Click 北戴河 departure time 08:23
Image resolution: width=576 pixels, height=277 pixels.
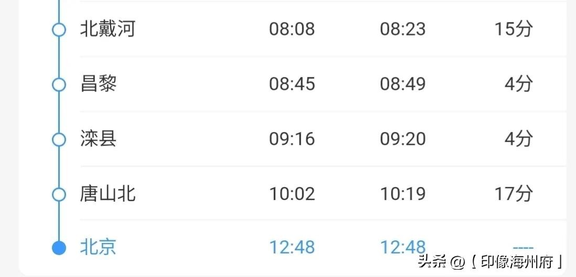coord(403,29)
